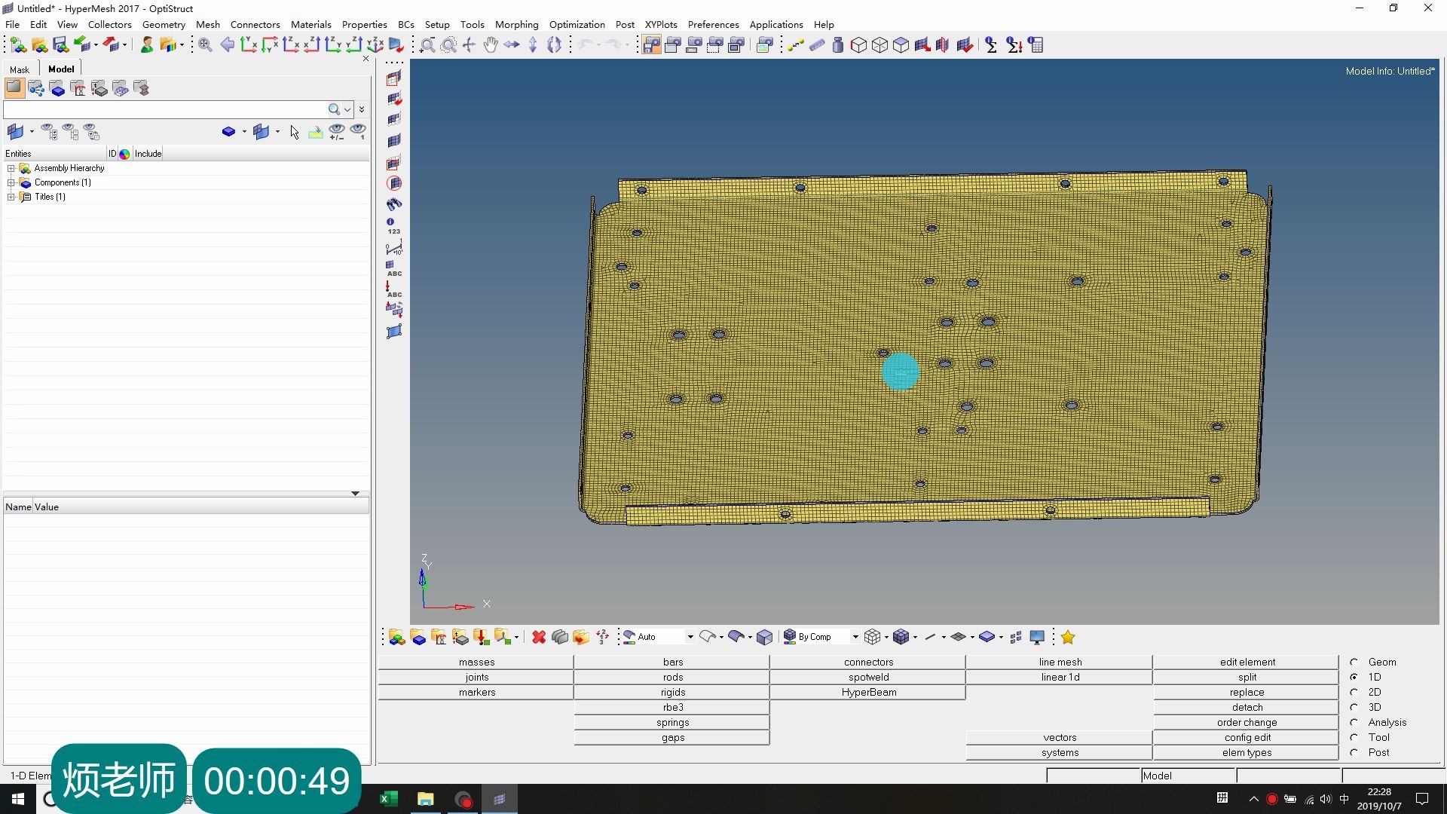Click the XY top plane view icon
The image size is (1447, 814).
click(x=249, y=45)
